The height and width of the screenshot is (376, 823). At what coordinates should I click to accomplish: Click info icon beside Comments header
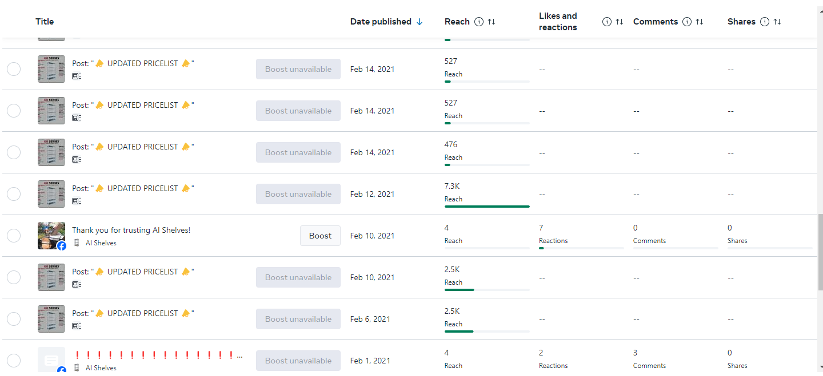coord(687,22)
